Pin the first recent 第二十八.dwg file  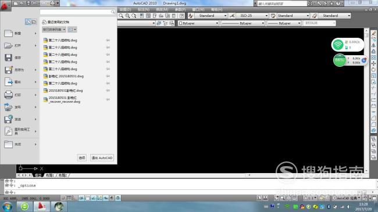(108, 40)
